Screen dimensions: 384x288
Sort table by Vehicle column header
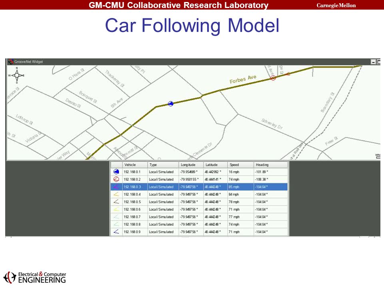click(x=135, y=165)
